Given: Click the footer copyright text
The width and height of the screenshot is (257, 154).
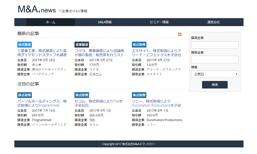Looking at the screenshot, I should 129,144.
